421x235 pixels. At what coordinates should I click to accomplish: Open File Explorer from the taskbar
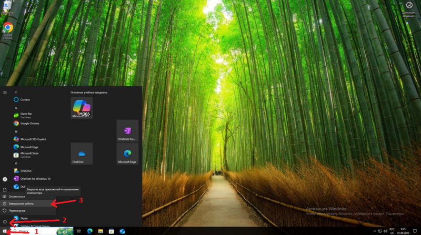coord(100,231)
